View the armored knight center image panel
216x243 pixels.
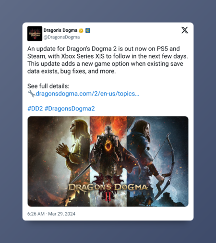pos(108,161)
